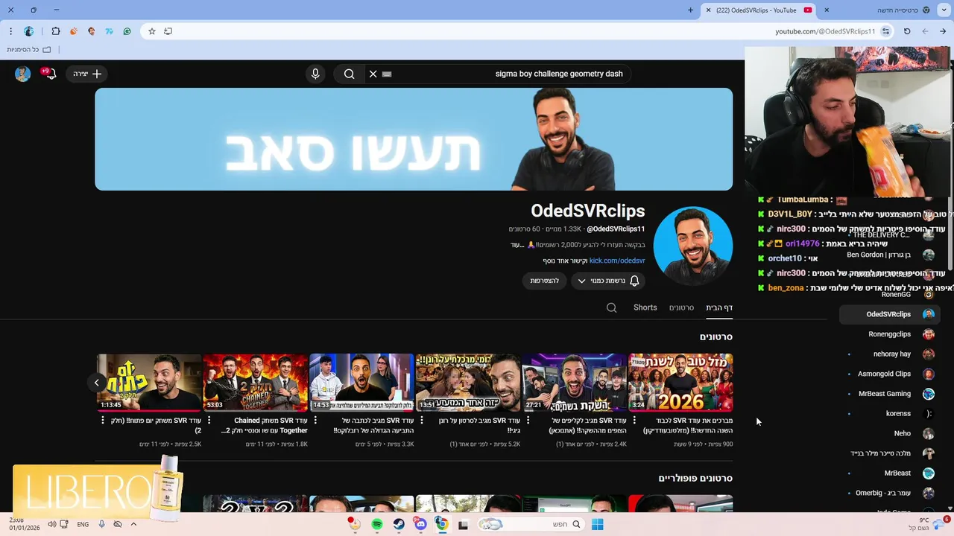954x536 pixels.
Task: Click the Popular videos section heading
Action: [x=695, y=478]
